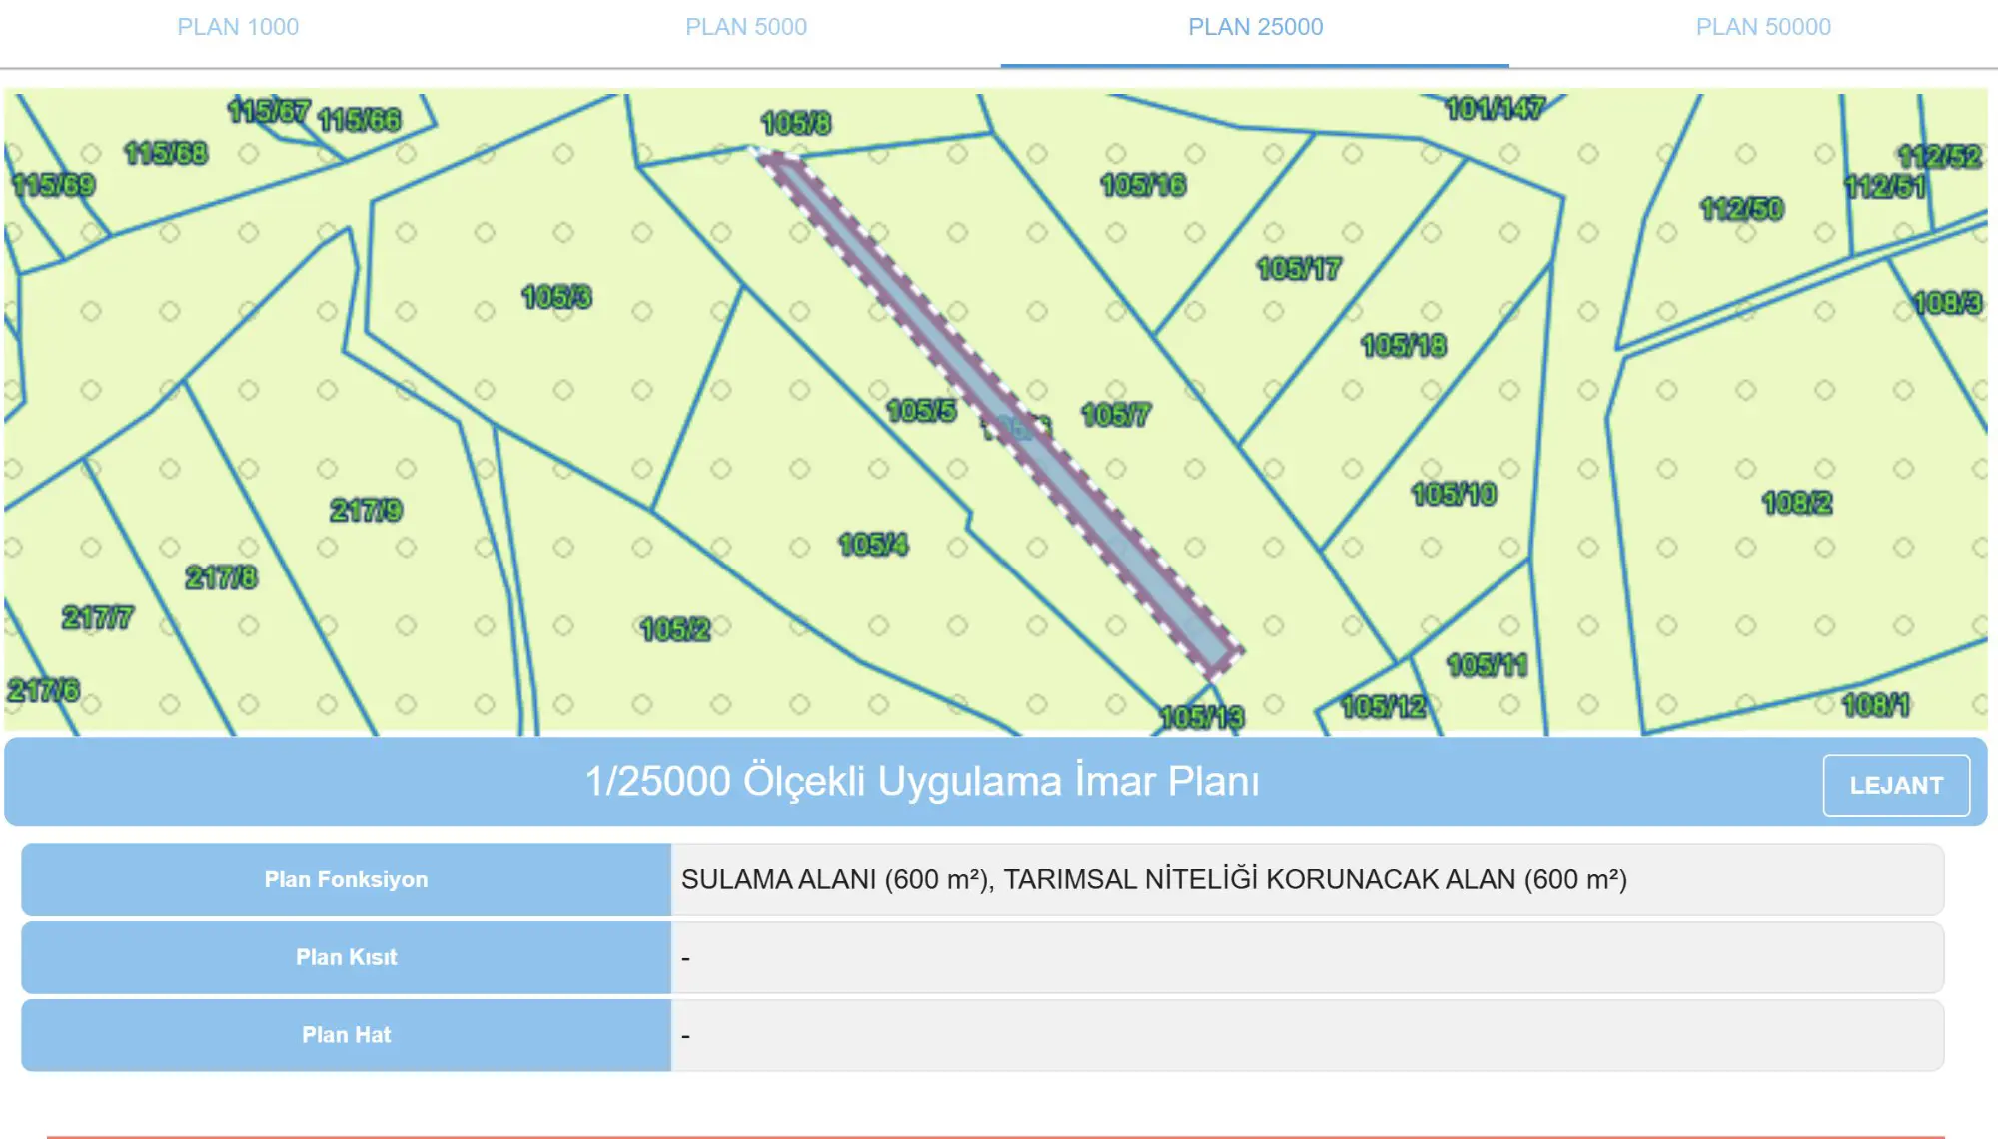Click parcel label 105/13 on the map
The image size is (1998, 1139).
click(x=1202, y=717)
